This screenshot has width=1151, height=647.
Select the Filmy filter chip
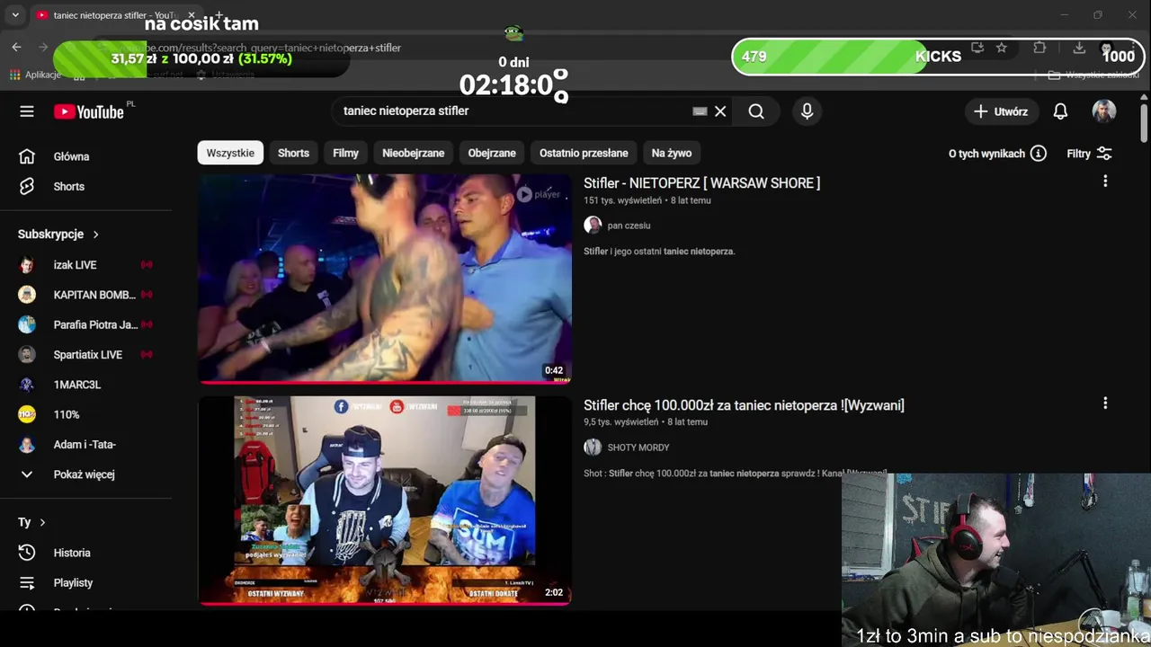pos(345,153)
